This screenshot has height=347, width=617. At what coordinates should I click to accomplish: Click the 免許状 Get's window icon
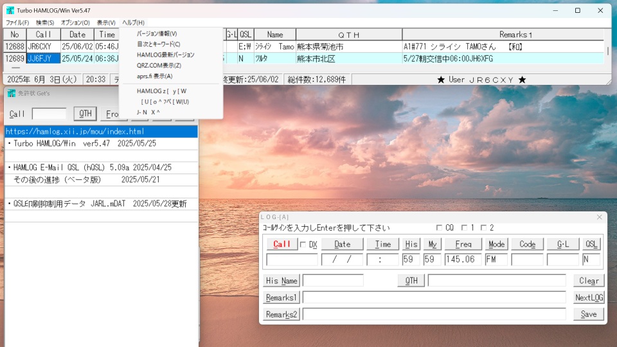pyautogui.click(x=11, y=93)
